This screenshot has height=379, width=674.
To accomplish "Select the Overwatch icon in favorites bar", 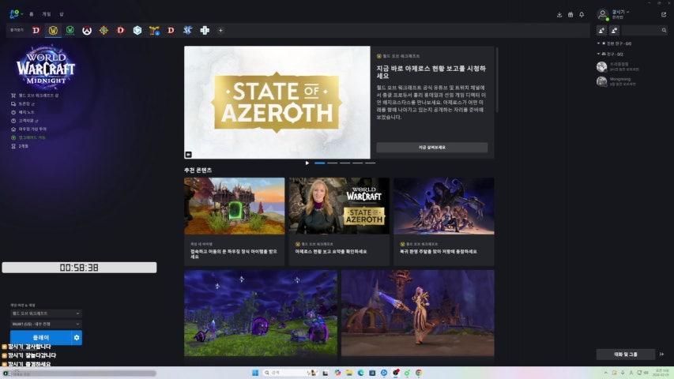I will 87,30.
